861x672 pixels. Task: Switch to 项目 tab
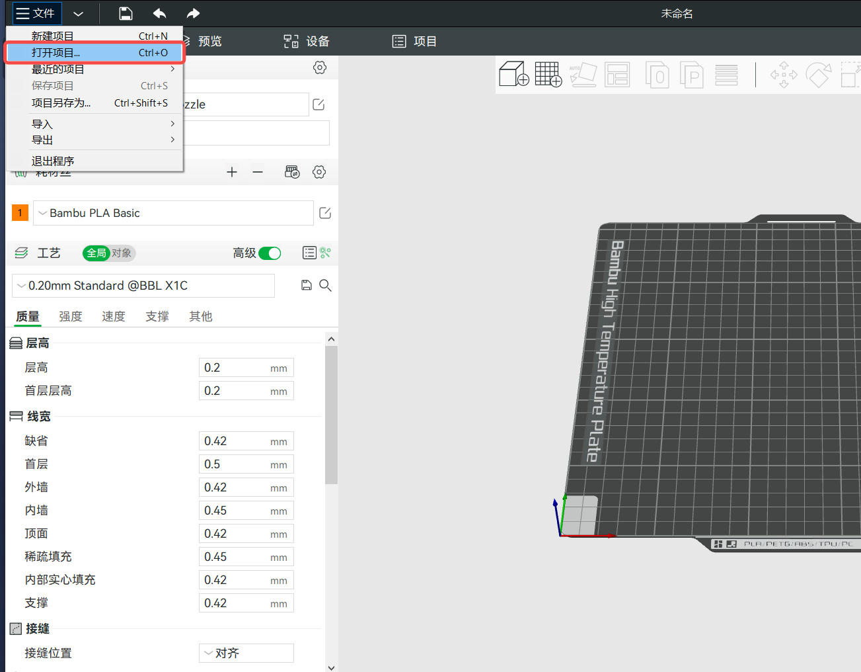click(x=415, y=41)
